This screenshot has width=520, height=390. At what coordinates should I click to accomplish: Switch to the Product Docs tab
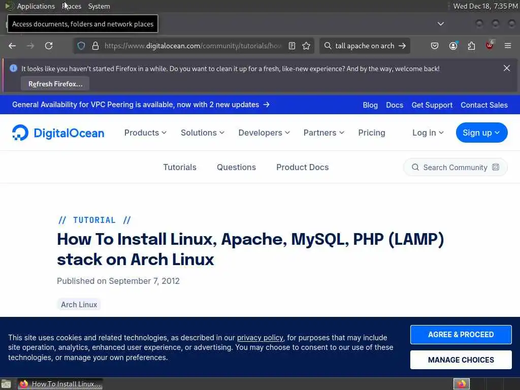point(303,167)
